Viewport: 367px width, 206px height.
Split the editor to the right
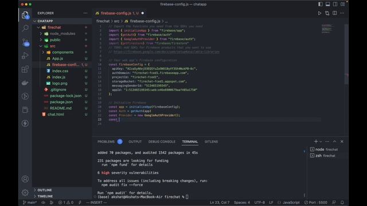[335, 13]
